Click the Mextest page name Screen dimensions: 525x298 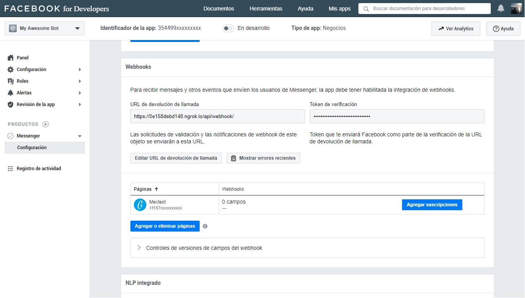tap(158, 202)
